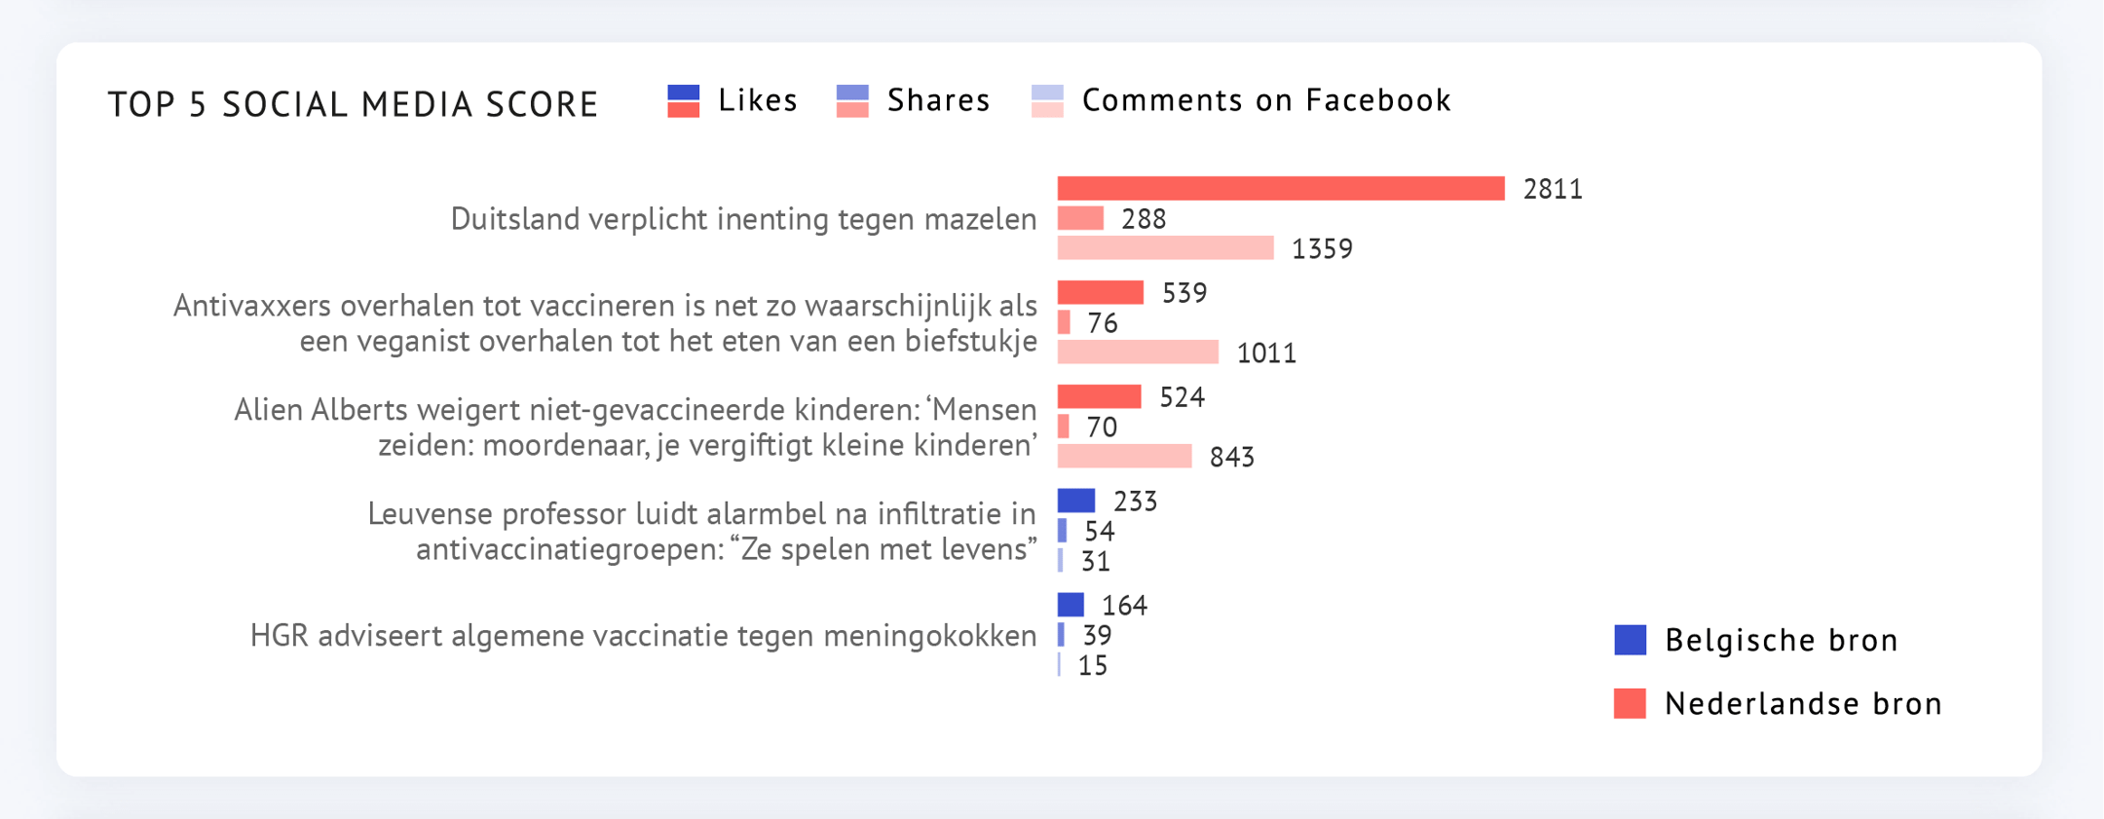This screenshot has height=819, width=2104.
Task: Click the Shares legend color swatch
Action: coord(852,101)
